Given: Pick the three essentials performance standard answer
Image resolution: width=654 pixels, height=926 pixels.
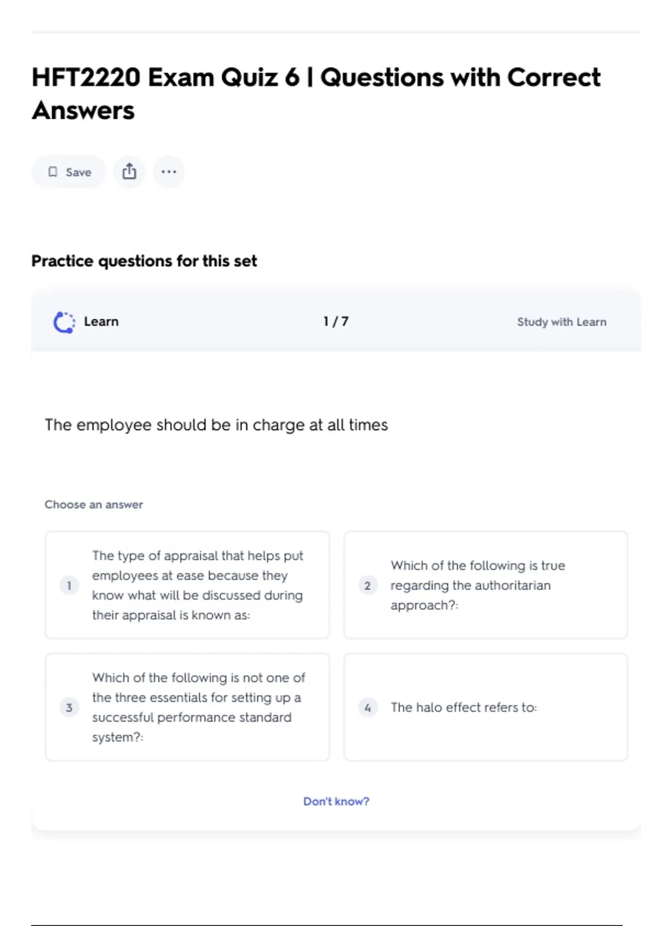Looking at the screenshot, I should [198, 707].
